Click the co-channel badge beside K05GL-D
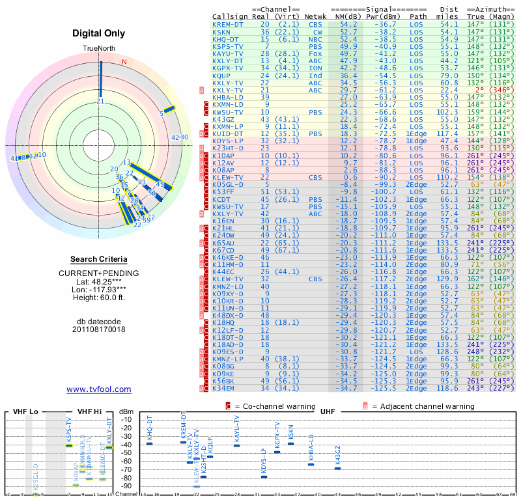The image size is (521, 500). point(206,185)
